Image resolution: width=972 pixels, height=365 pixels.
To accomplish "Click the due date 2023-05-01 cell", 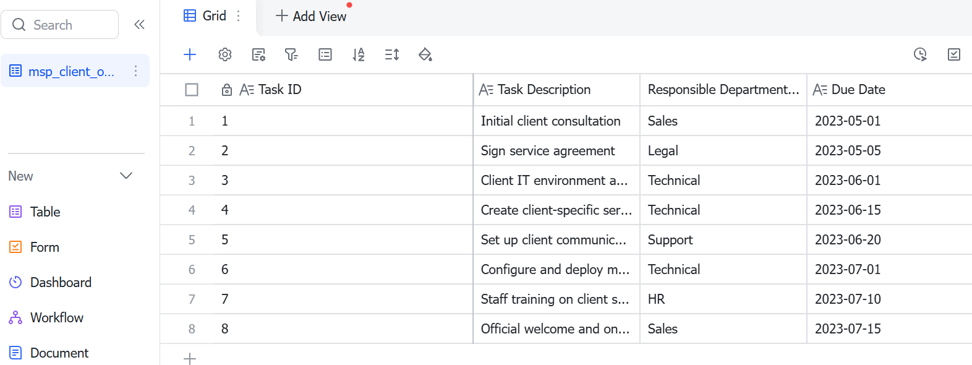I will (889, 121).
